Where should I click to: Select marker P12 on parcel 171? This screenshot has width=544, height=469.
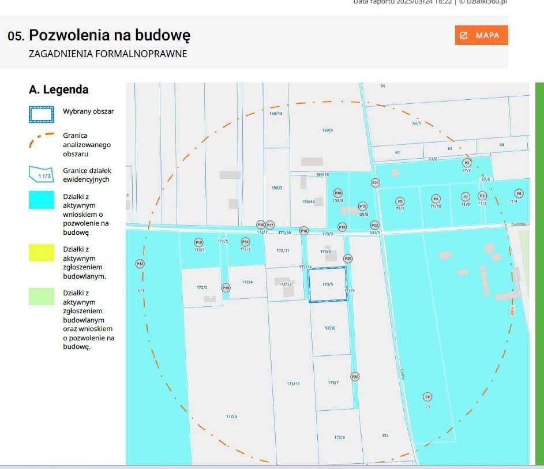click(140, 264)
